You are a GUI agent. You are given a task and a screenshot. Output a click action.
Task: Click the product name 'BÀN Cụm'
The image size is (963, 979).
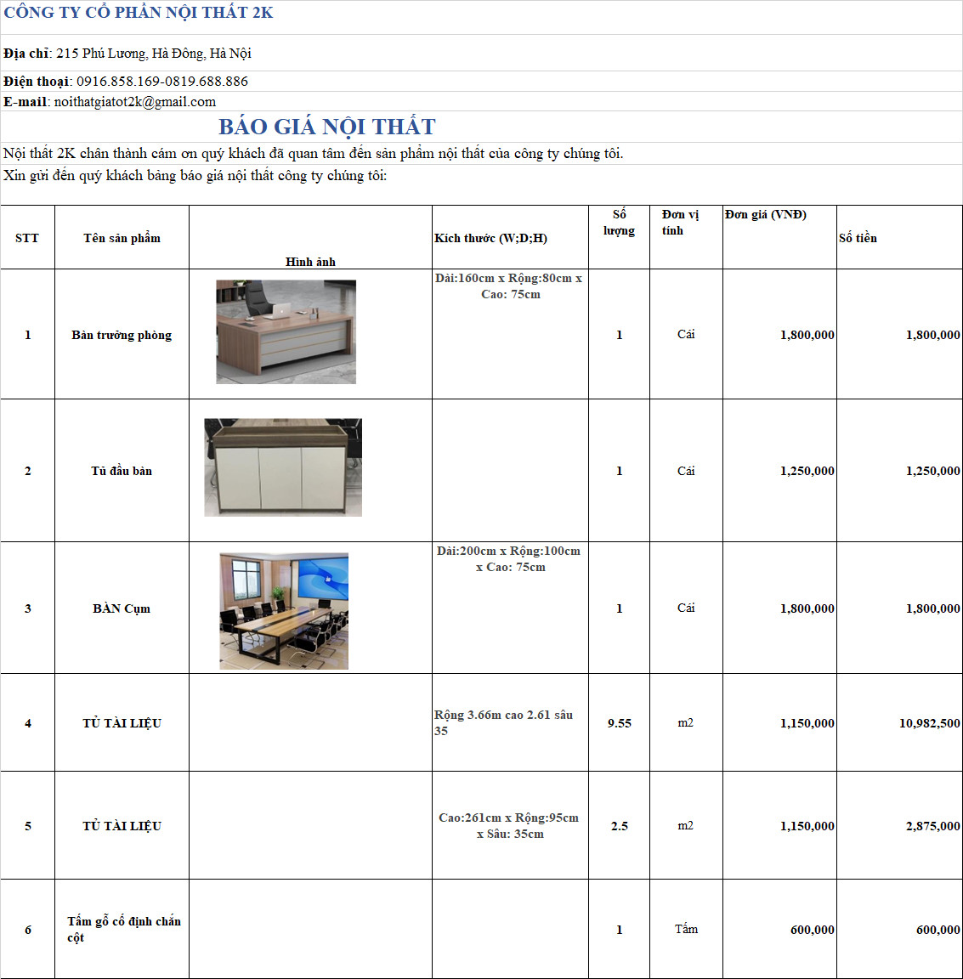point(122,608)
